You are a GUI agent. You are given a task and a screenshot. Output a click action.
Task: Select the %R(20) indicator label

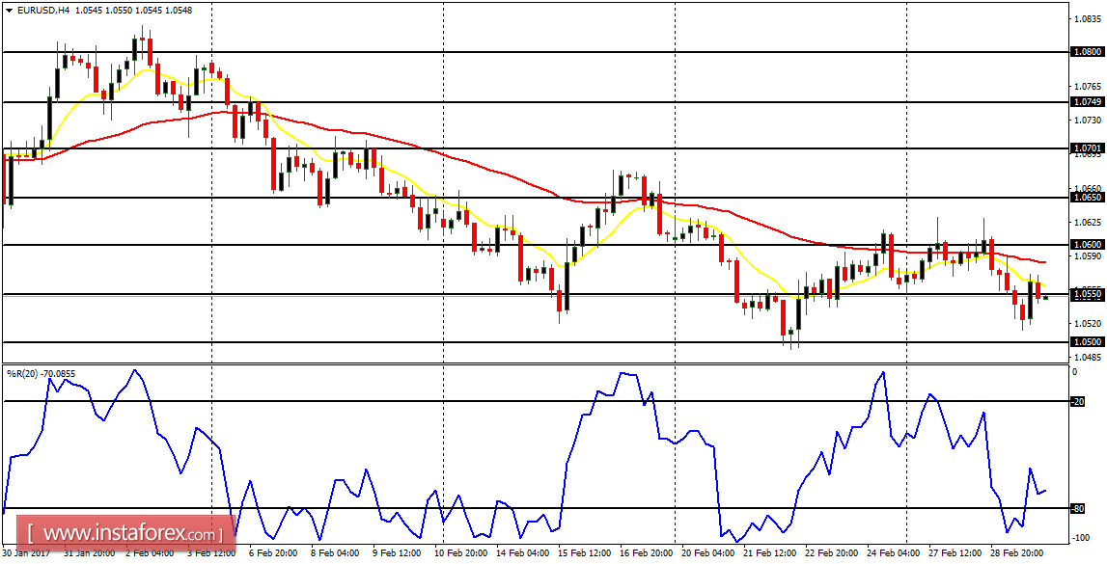pos(24,373)
